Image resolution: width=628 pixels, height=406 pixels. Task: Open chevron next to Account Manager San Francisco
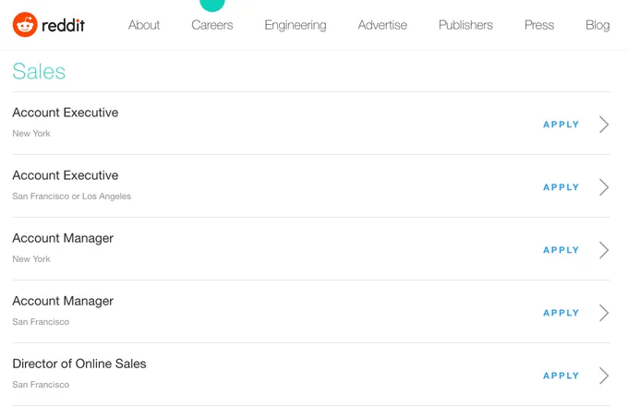(604, 313)
